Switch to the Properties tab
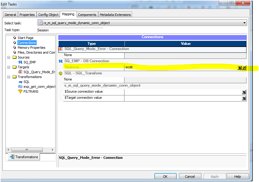This screenshot has height=182, width=259. [27, 14]
